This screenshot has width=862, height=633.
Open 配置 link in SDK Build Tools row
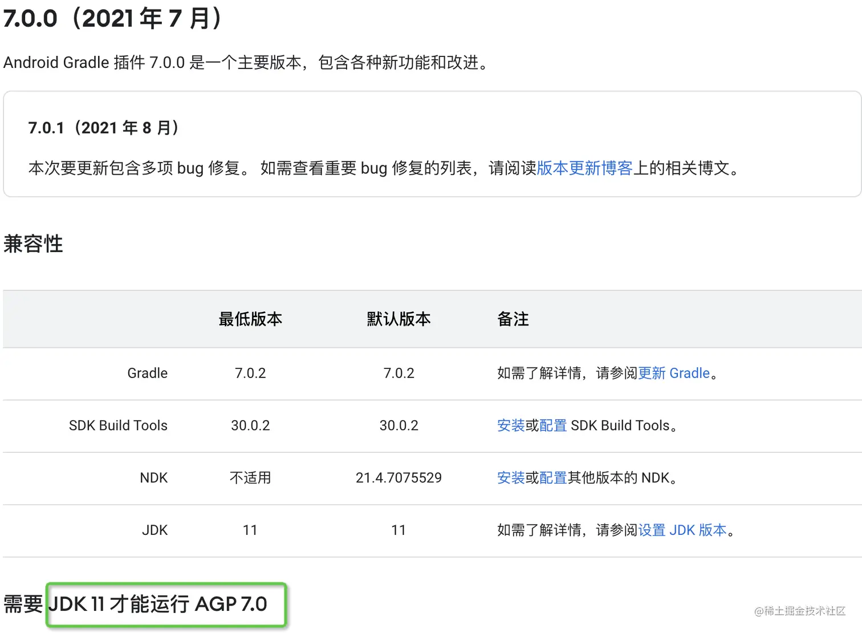tap(552, 425)
